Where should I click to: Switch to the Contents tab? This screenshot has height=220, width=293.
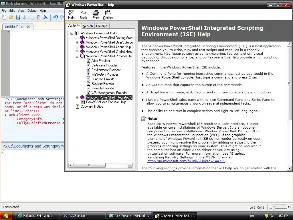(x=74, y=25)
